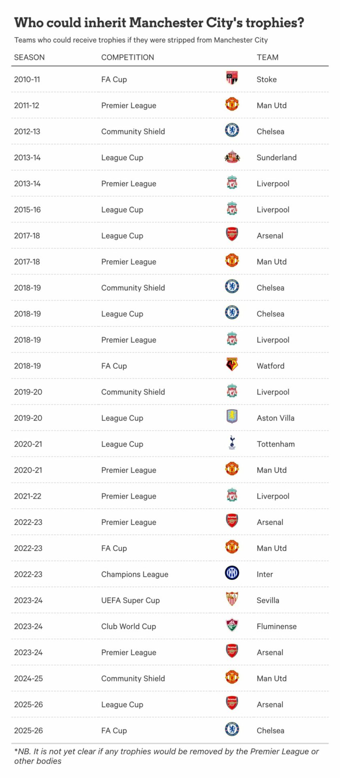Image resolution: width=340 pixels, height=778 pixels.
Task: Click the Chelsea crest in 2025-26 FA Cup row
Action: [232, 730]
